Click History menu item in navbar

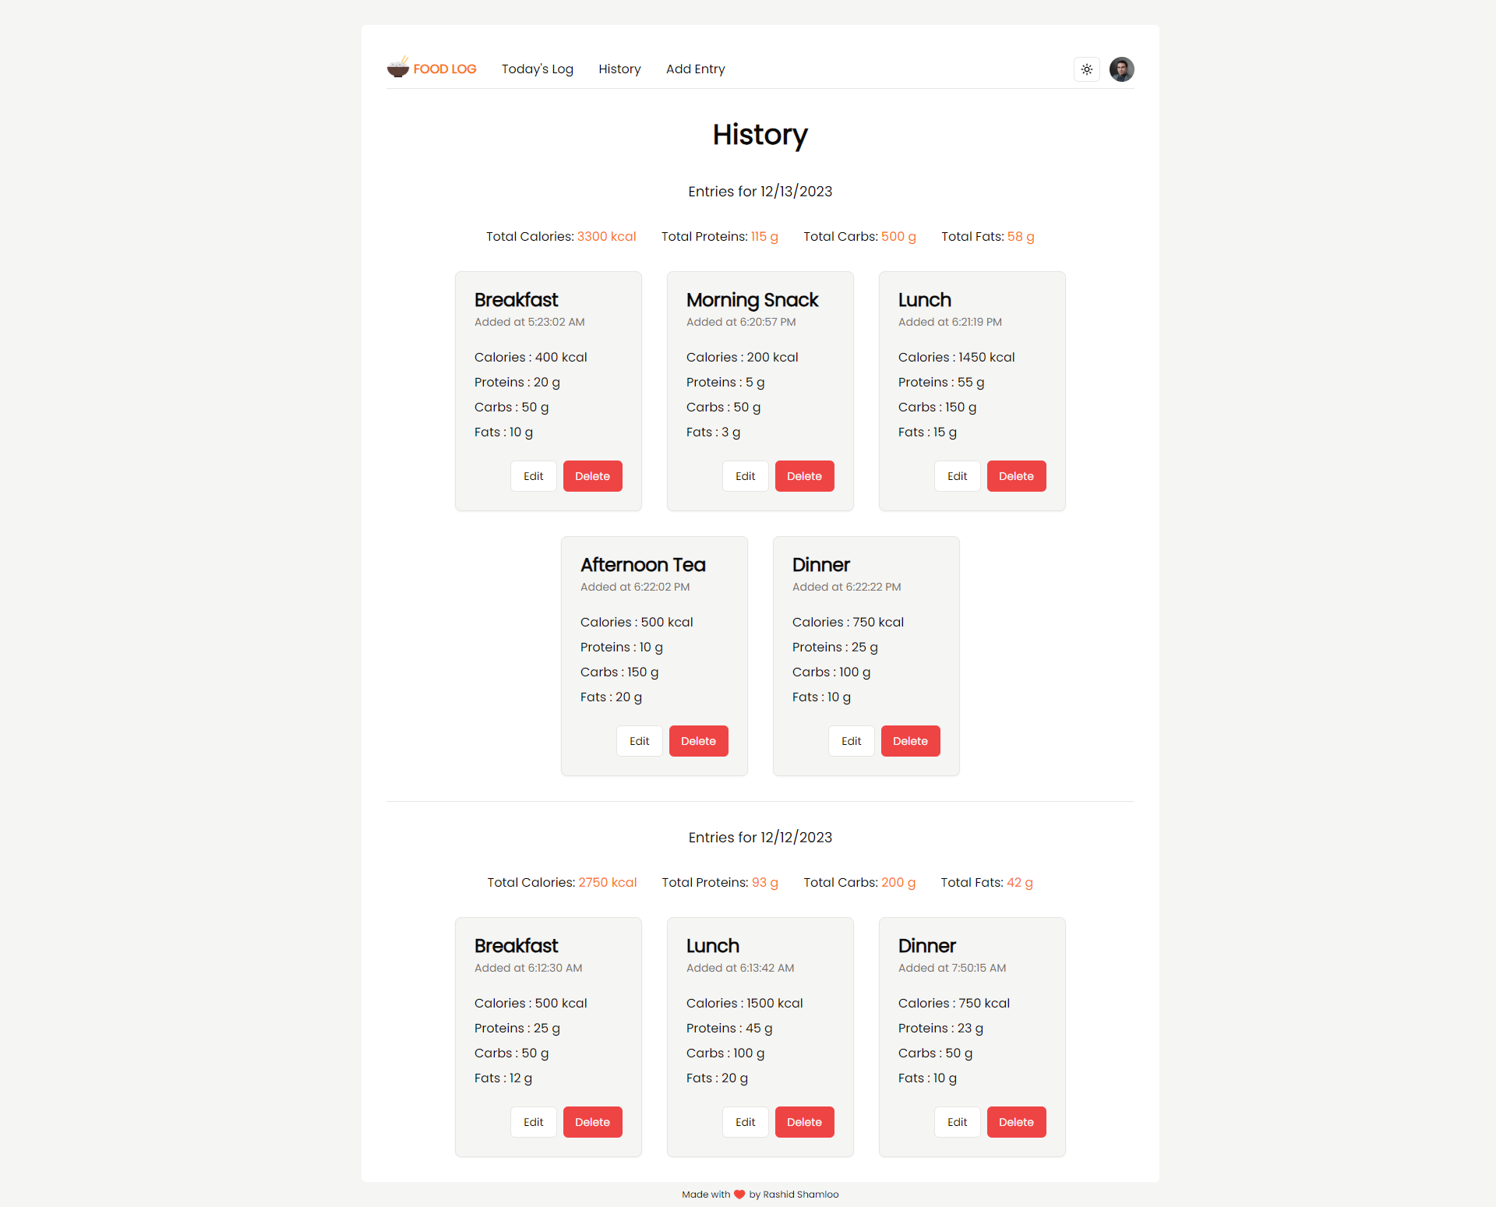coord(619,69)
